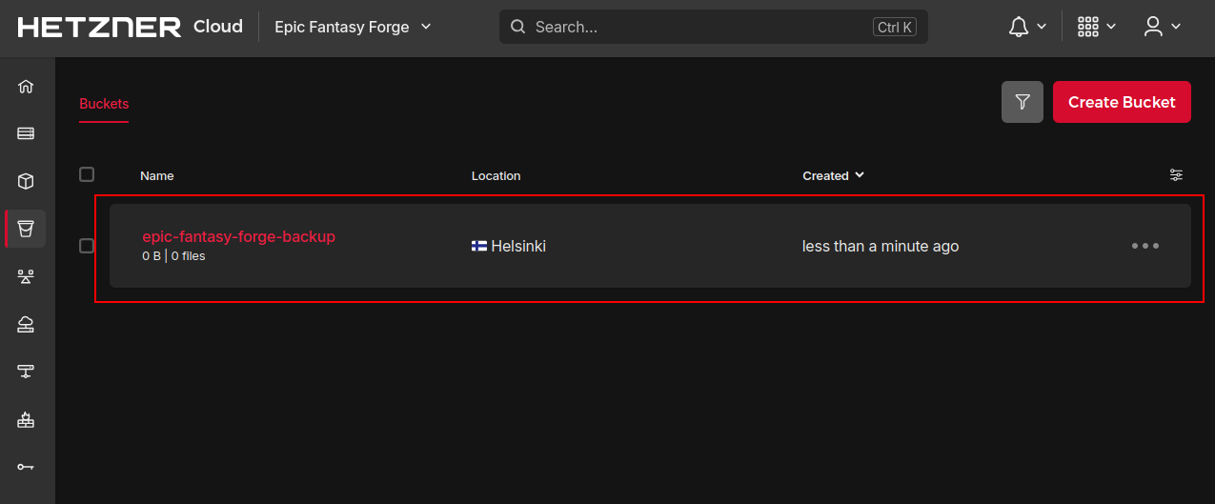Open the epic-fantasy-forge-backup bucket link
Image resolution: width=1215 pixels, height=504 pixels.
pos(239,236)
